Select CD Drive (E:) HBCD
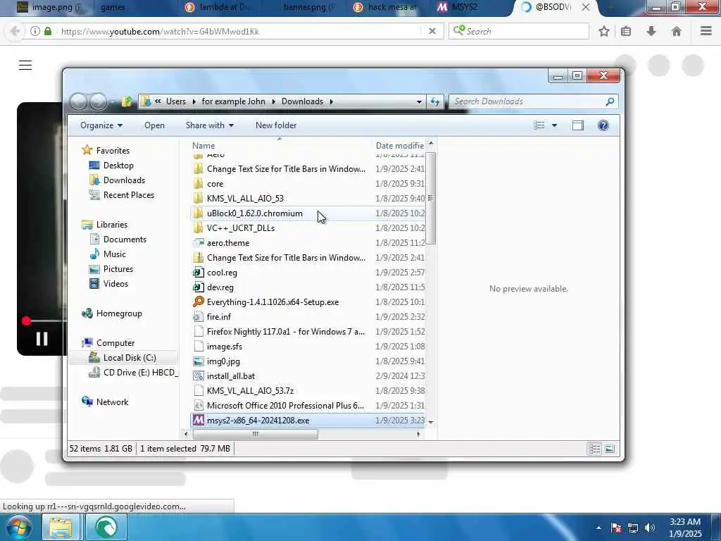 pos(140,373)
